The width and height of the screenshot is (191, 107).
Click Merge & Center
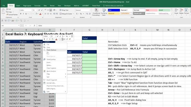(x=66, y=14)
